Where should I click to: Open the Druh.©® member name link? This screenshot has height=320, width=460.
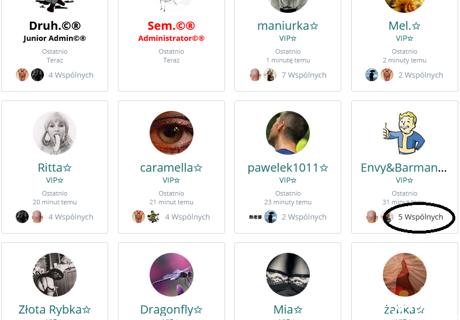click(54, 26)
